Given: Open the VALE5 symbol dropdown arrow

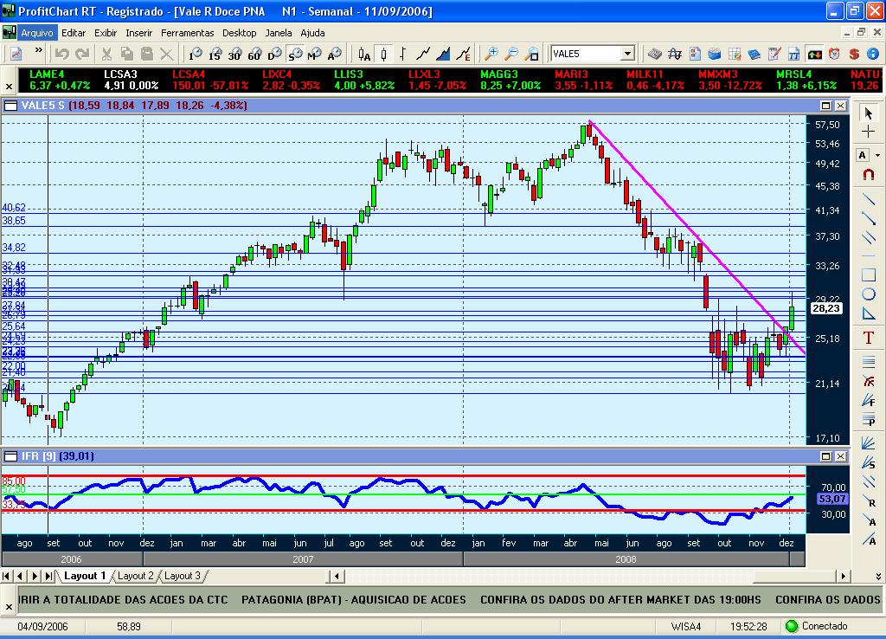Looking at the screenshot, I should [627, 54].
